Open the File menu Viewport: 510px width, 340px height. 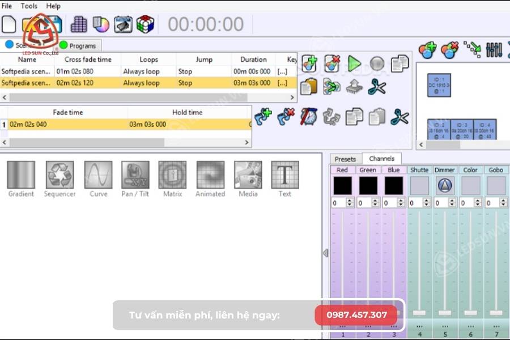[7, 6]
